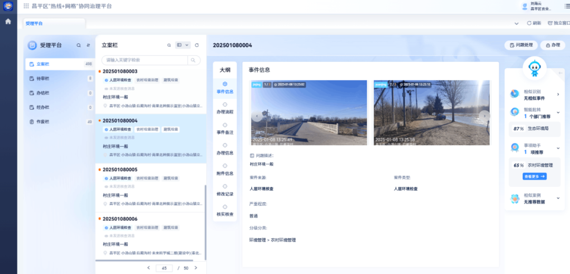Viewport: 570px width, 274px height.
Task: Click the search button of the keyword box
Action: [x=194, y=60]
